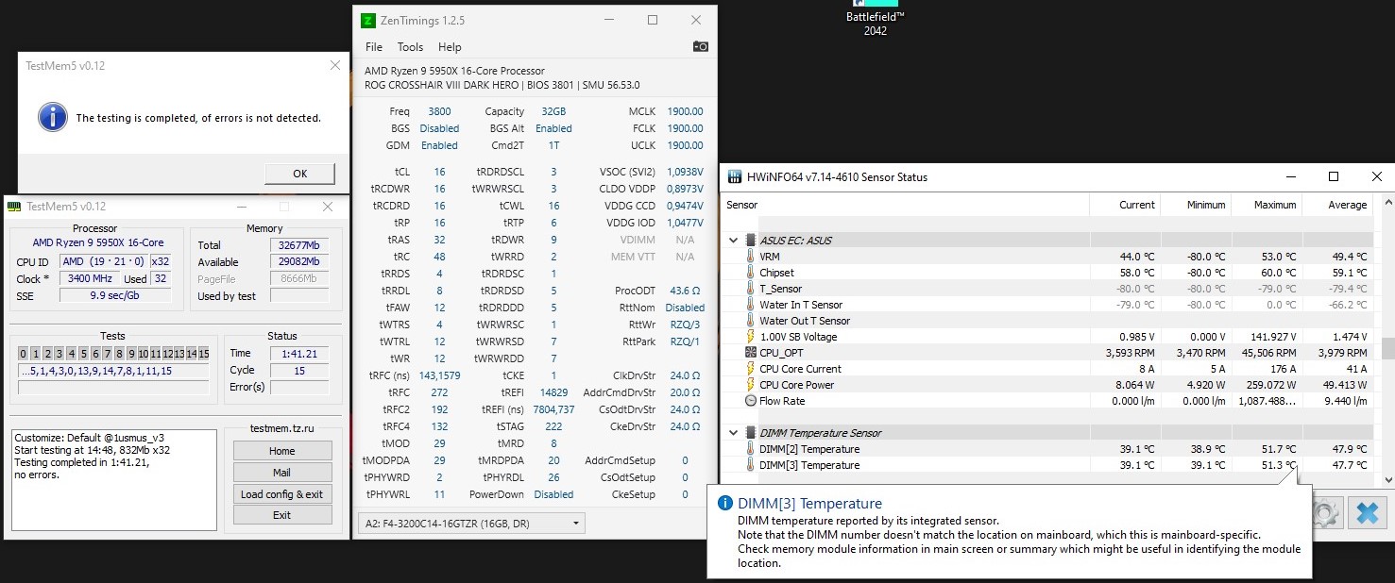The height and width of the screenshot is (583, 1395).
Task: Click the CPU Clock value 3400 MHz
Action: [x=89, y=278]
